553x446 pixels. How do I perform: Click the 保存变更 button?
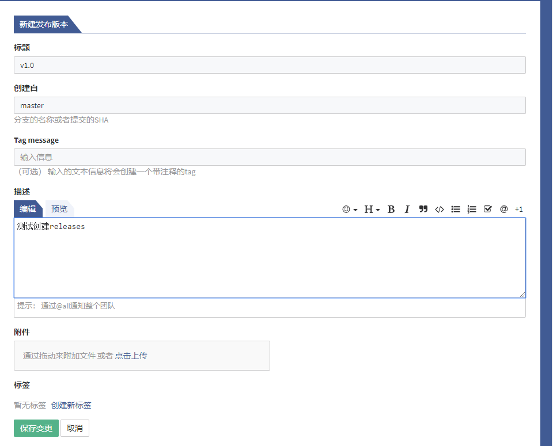click(x=36, y=428)
